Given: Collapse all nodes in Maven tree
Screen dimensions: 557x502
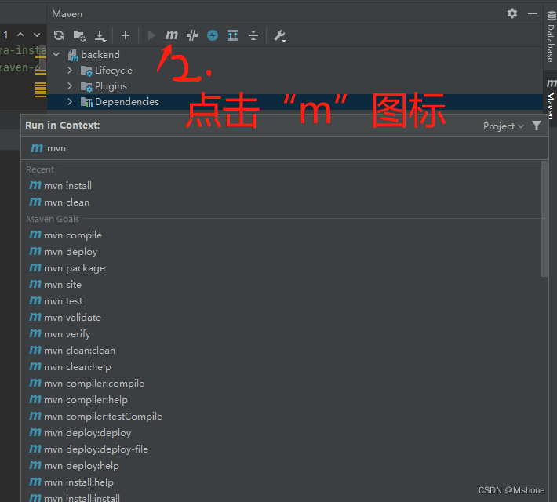Looking at the screenshot, I should (253, 35).
